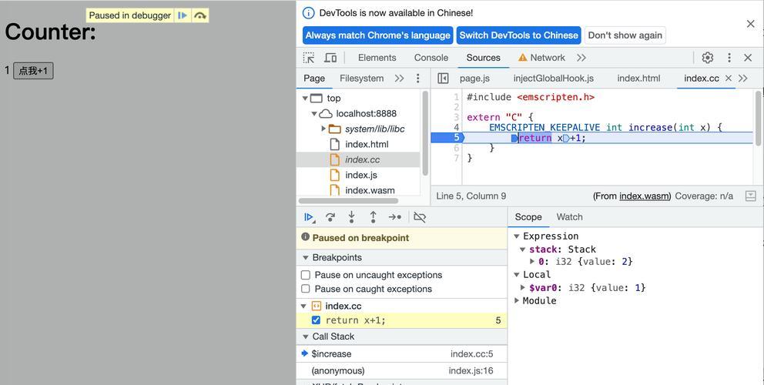The width and height of the screenshot is (764, 385).
Task: Click Always match Chrome's language button
Action: (x=378, y=35)
